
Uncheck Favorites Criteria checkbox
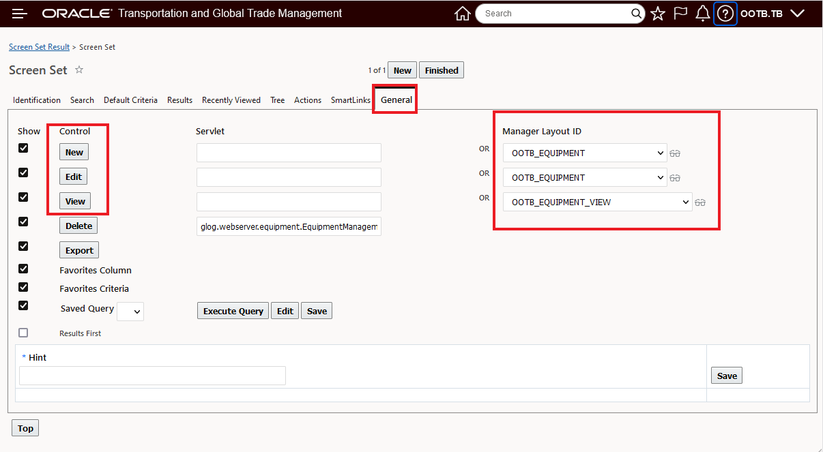click(x=23, y=287)
